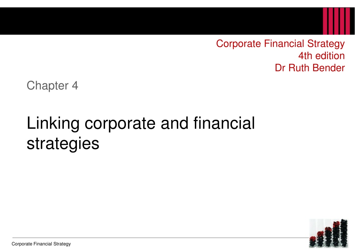Click the footer 'Corporate Financial Strategy' text
Viewport: 355px width, 251px height.
tap(41, 244)
